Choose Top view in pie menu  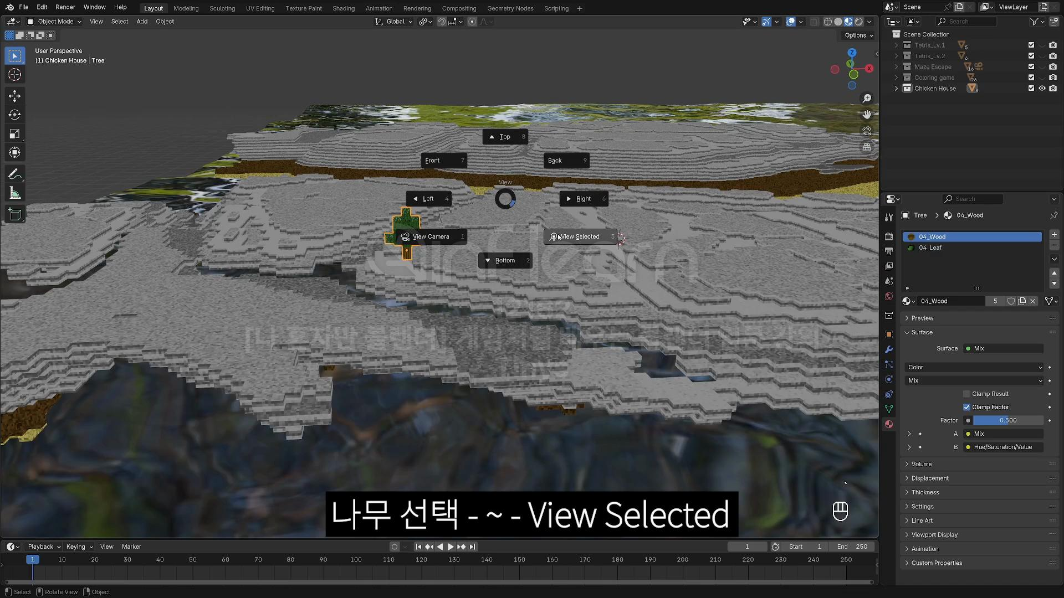(505, 137)
